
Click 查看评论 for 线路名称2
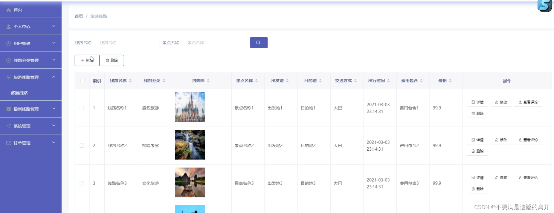528,140
